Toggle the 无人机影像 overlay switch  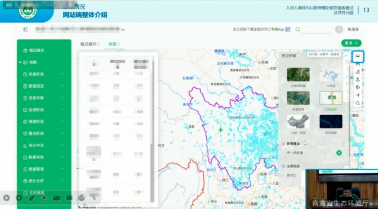339,153
